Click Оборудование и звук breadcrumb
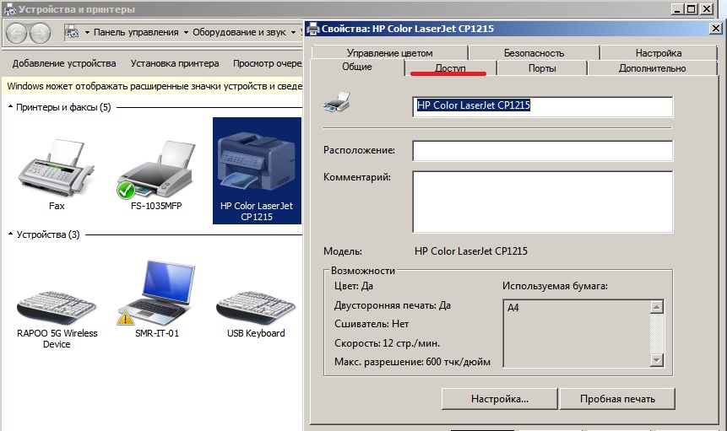727x431 pixels. click(x=239, y=32)
